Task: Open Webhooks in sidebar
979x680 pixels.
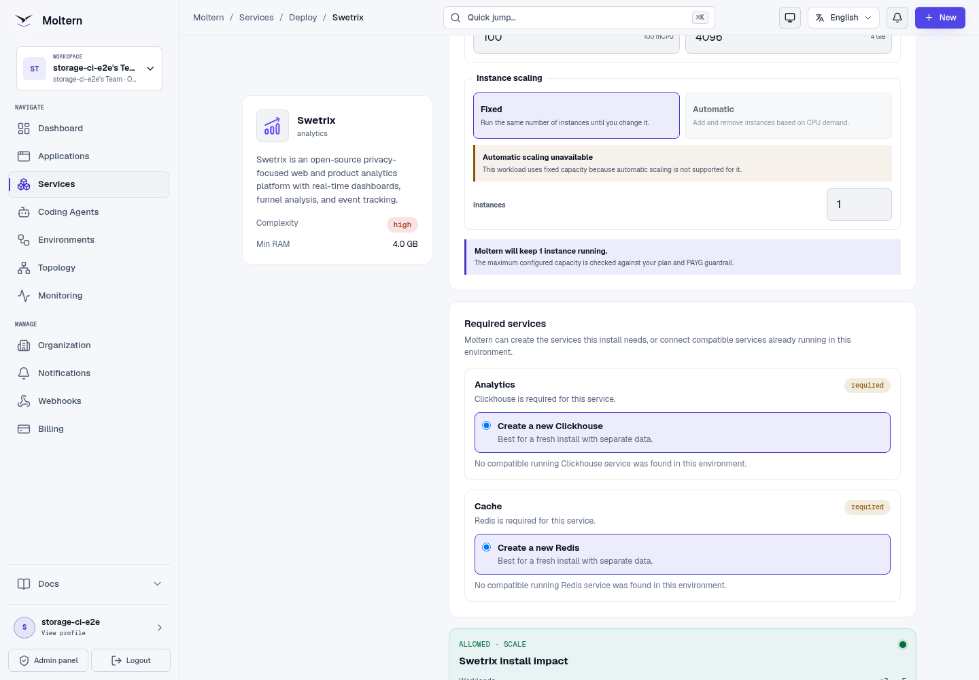Action: coord(89,401)
